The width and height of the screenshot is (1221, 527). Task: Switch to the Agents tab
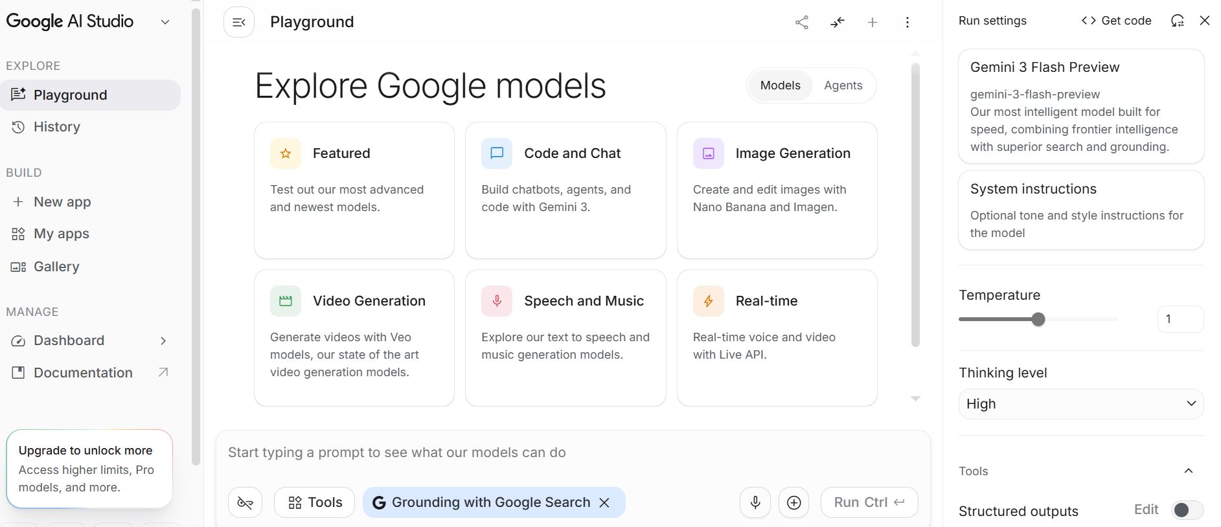pos(843,85)
